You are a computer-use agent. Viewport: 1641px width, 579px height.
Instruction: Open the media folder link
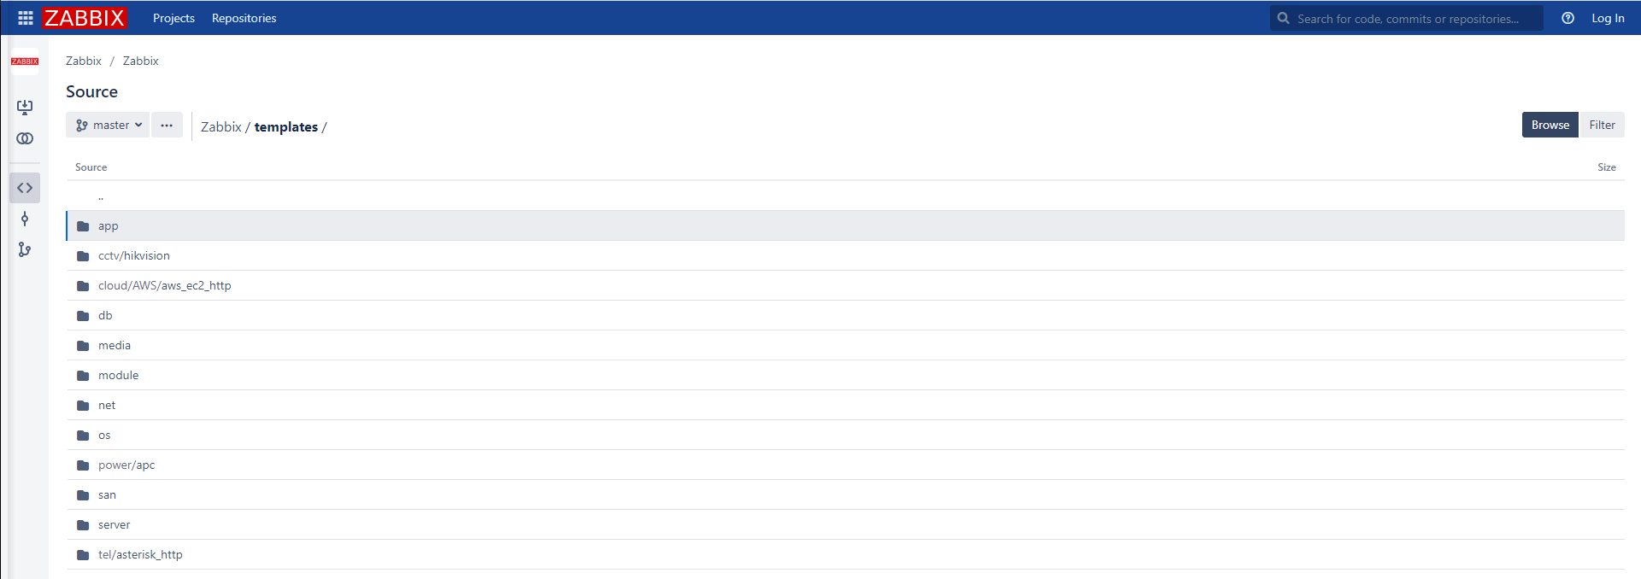[x=115, y=345]
